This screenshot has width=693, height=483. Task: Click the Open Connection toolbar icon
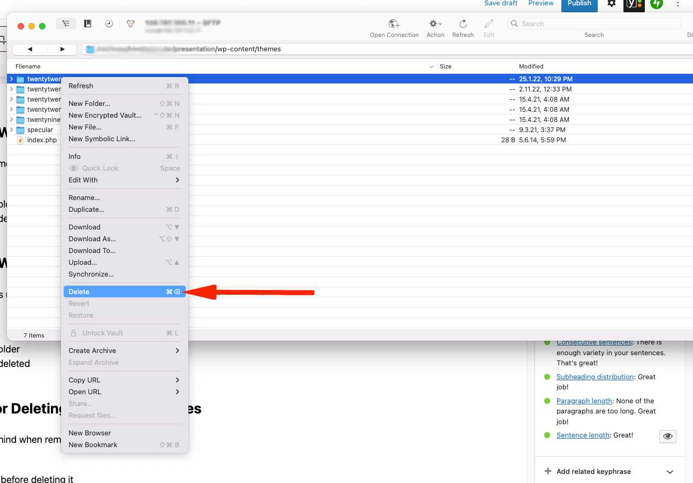point(394,24)
